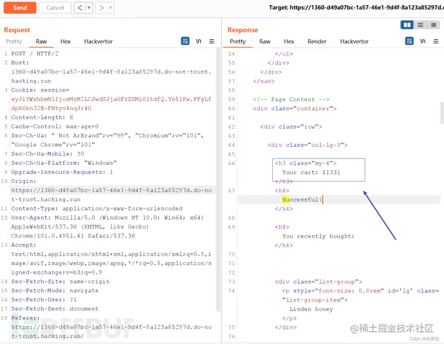Screen dimensions: 444x344
Task: Click the div class="list-group" response line
Action: pyautogui.click(x=319, y=282)
